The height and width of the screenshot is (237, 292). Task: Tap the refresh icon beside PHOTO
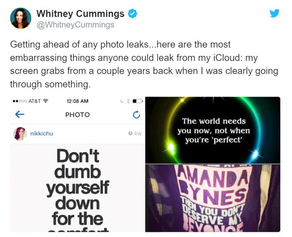pos(136,115)
